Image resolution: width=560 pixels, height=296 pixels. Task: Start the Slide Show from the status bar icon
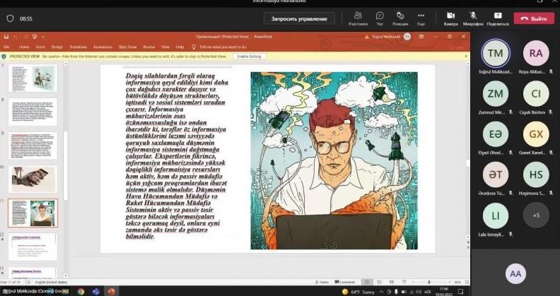[404, 282]
